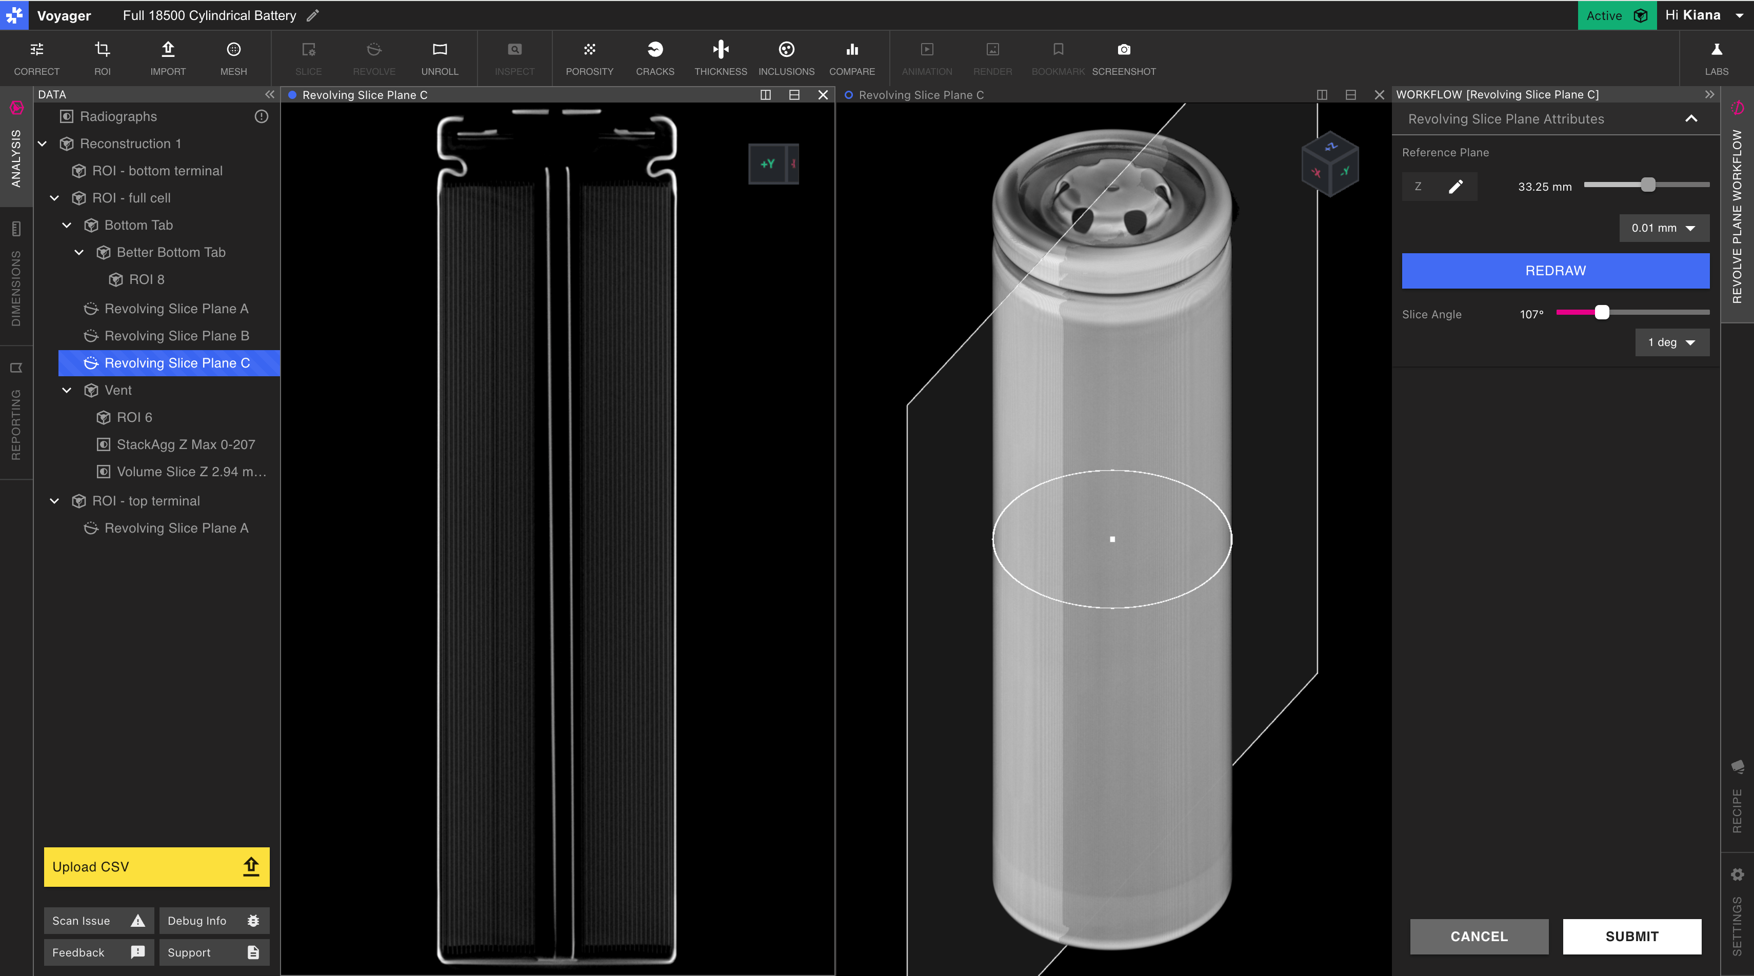
Task: Open the Feedback button
Action: [x=99, y=952]
